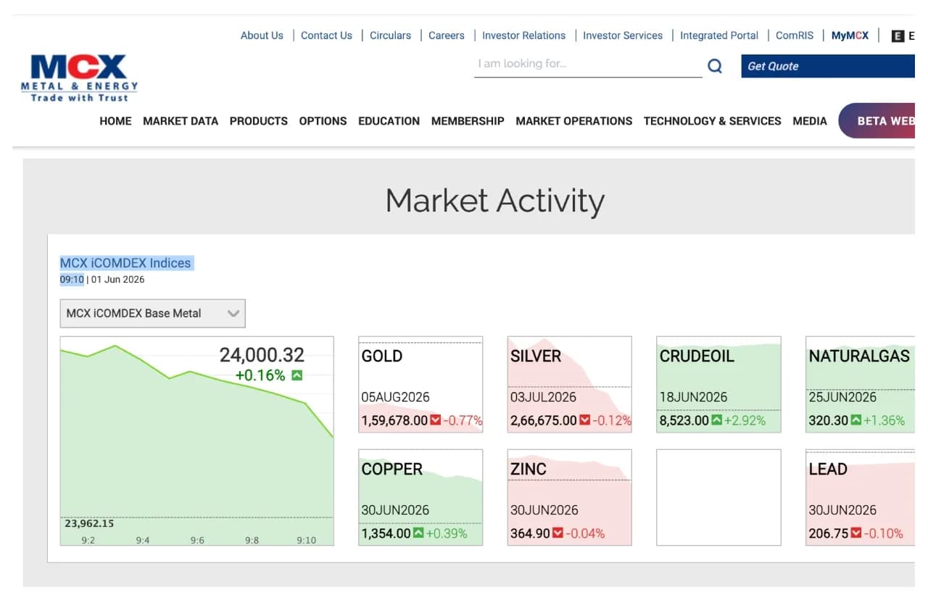The width and height of the screenshot is (928, 616).
Task: Click the Market Activity heading
Action: pyautogui.click(x=495, y=201)
